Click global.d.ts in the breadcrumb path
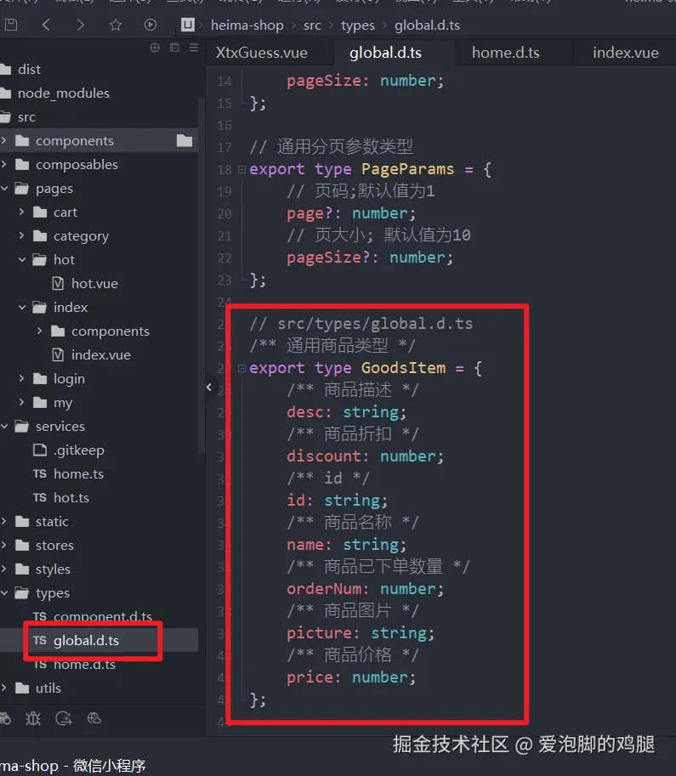Screen dimensions: 676x776 427,25
